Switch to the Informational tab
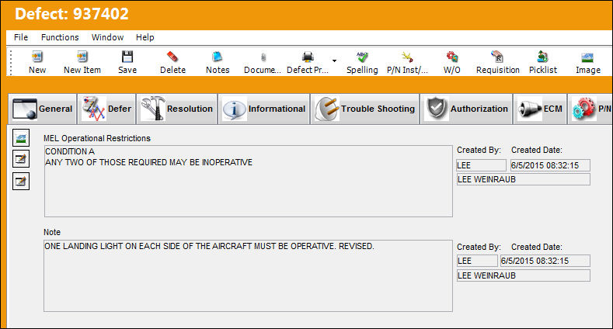This screenshot has height=329, width=613. pyautogui.click(x=264, y=109)
